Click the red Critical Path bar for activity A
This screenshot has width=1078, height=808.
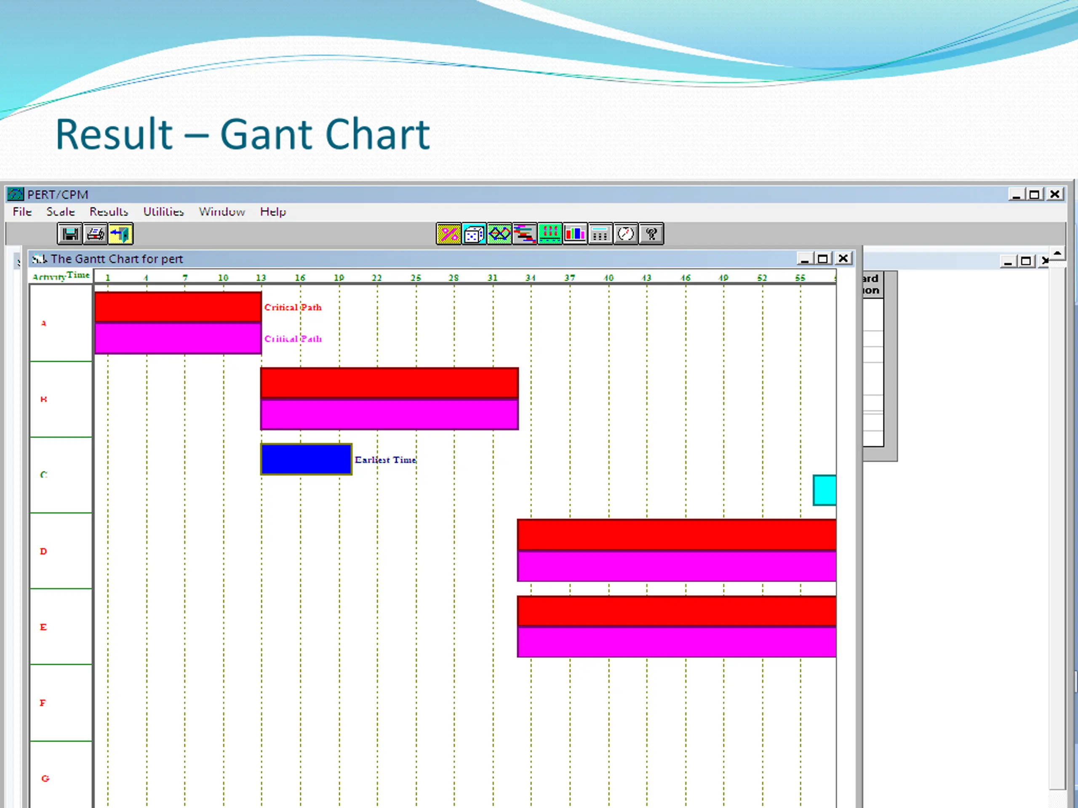coord(178,307)
